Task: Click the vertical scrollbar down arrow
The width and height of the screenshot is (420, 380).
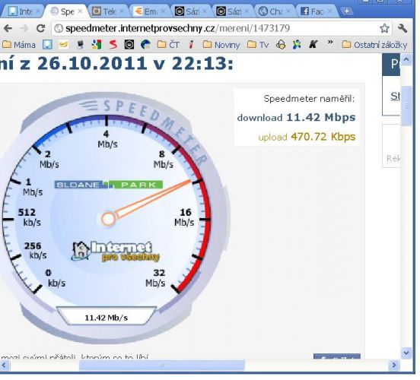Action: (406, 353)
